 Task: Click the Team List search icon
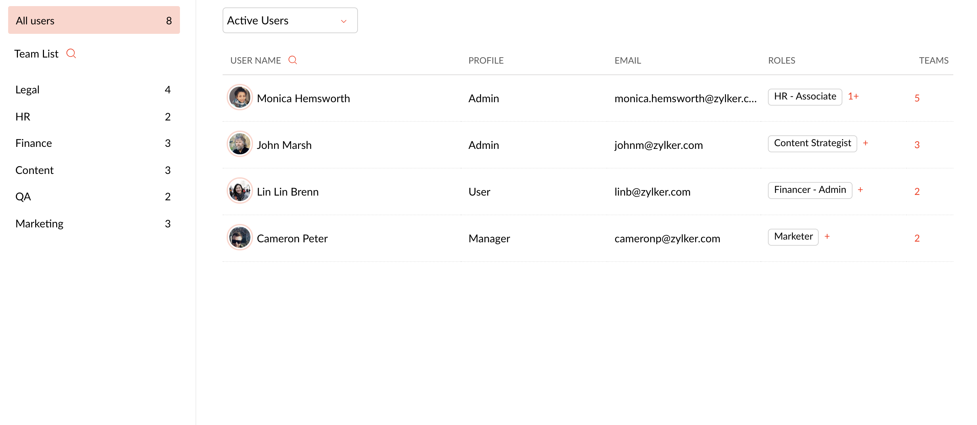[x=71, y=53]
